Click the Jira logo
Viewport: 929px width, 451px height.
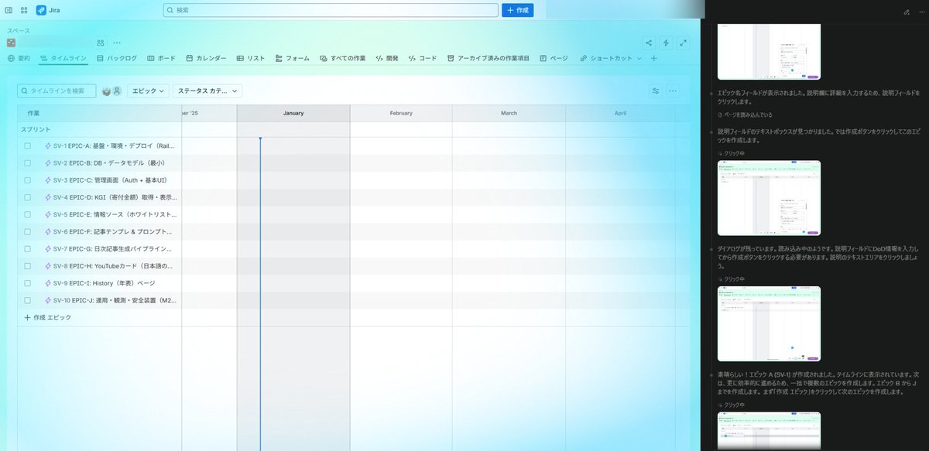(x=48, y=10)
